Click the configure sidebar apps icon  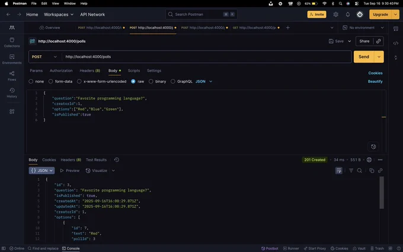(x=12, y=111)
